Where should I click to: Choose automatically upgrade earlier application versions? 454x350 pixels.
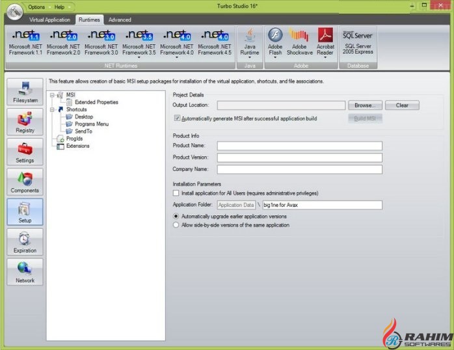[176, 216]
